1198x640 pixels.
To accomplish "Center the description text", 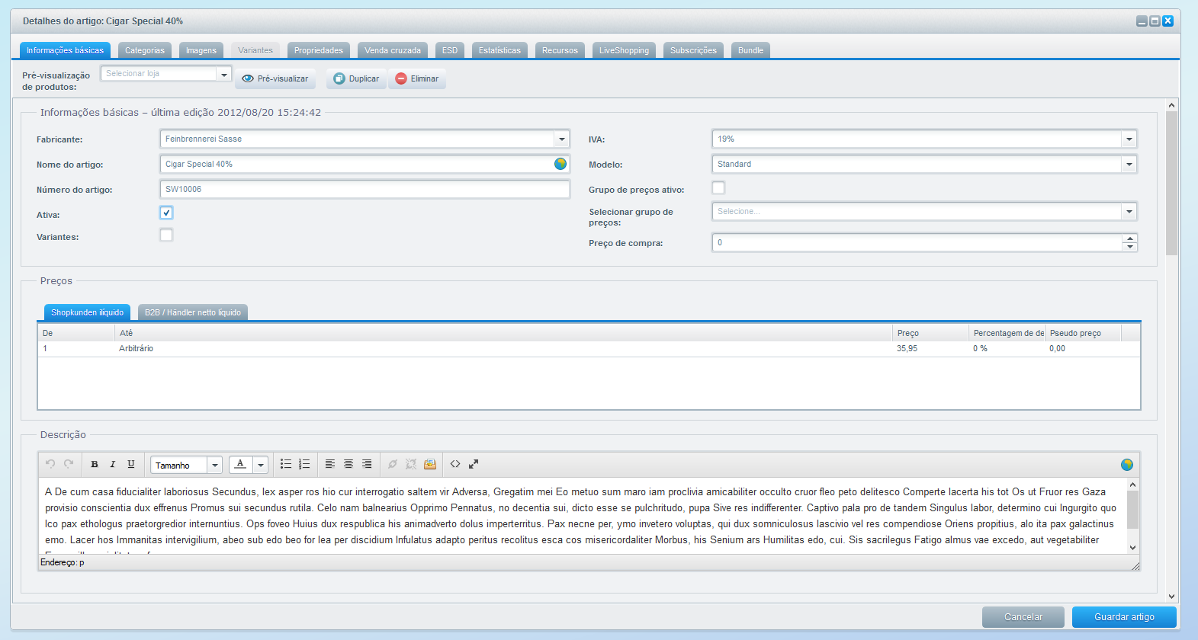I will (348, 464).
